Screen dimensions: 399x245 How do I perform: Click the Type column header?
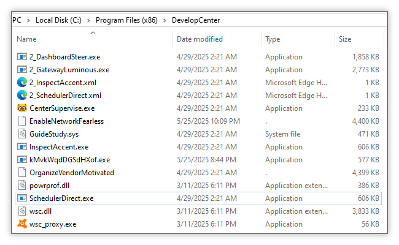[x=273, y=39]
